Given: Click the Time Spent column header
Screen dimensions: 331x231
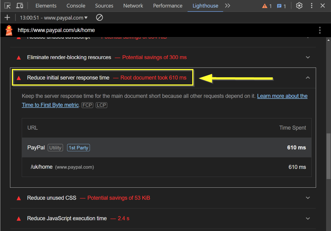Looking at the screenshot, I should pos(292,128).
